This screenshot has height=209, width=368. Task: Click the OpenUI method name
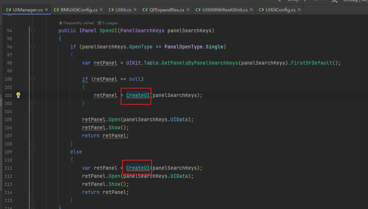[109, 31]
